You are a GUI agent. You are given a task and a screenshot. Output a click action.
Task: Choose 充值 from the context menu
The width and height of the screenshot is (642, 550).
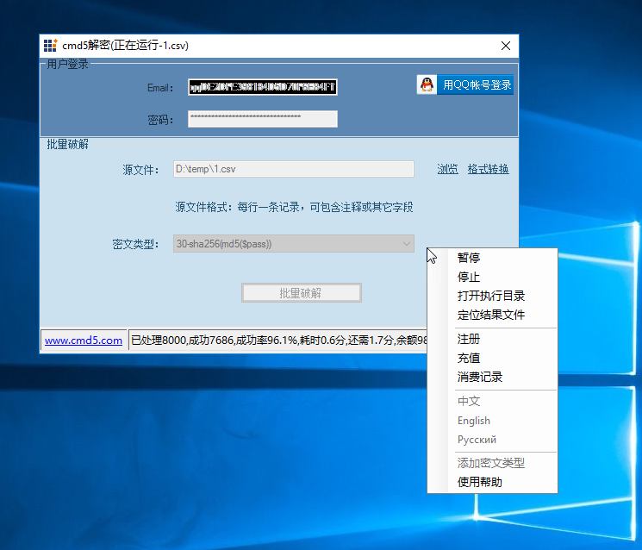pyautogui.click(x=493, y=358)
